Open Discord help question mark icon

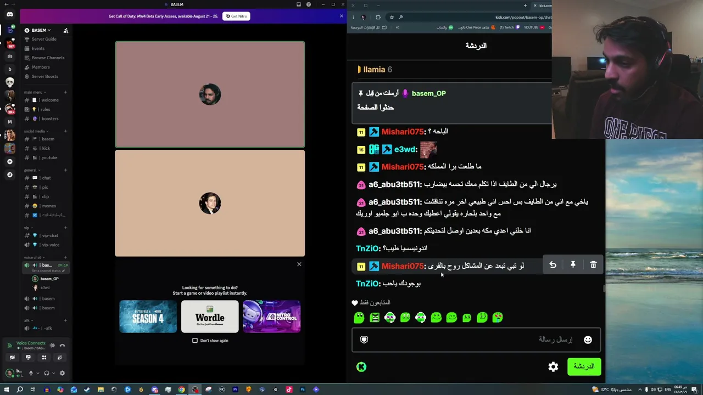(309, 4)
